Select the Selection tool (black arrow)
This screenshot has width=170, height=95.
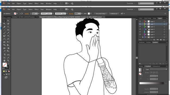tap(4, 21)
